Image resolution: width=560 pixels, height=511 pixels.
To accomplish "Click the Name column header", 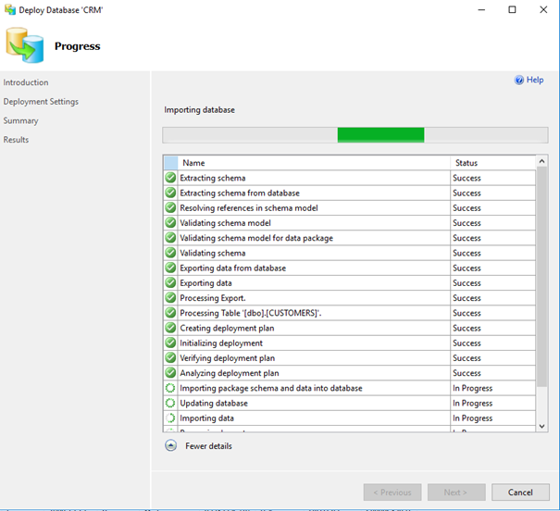I will point(314,163).
